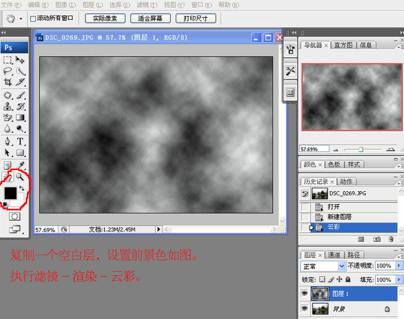Toggle history brush source for 打开 state

305,207
